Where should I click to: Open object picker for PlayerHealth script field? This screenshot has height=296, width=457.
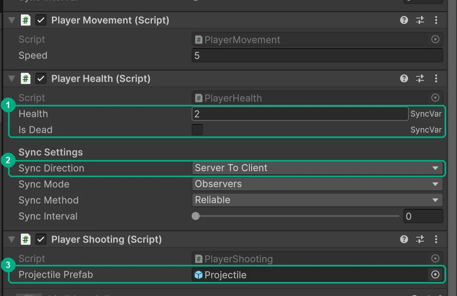(435, 98)
